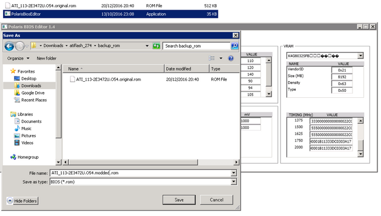Click the value cell 140 in Polaris editor
This screenshot has width=381, height=216.
click(251, 74)
